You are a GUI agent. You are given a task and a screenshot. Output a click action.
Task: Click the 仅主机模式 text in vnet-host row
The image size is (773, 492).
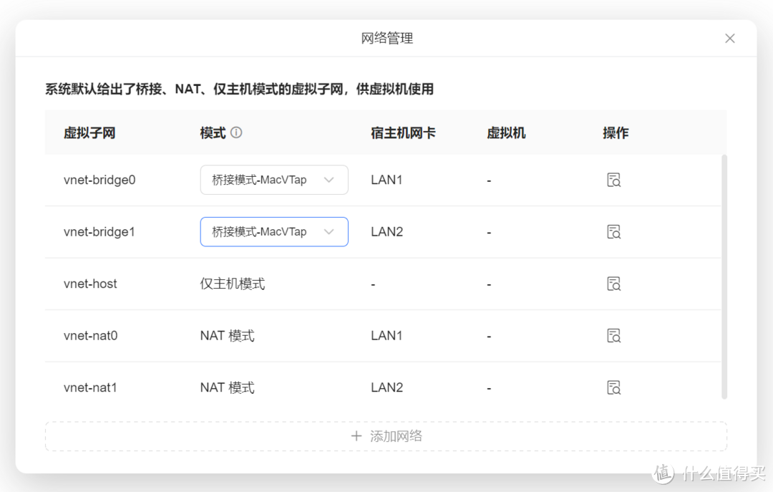tap(233, 284)
